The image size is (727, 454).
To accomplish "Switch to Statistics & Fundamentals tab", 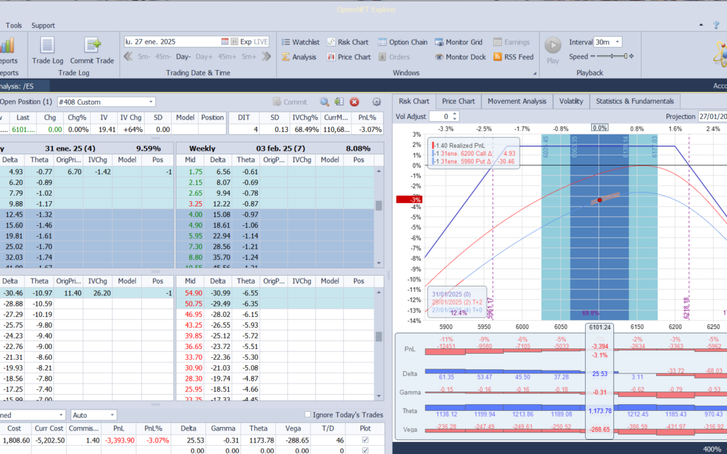I will (635, 102).
